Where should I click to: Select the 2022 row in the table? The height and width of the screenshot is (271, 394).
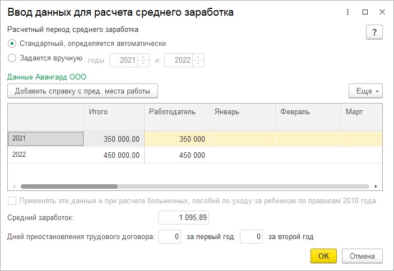coord(195,155)
